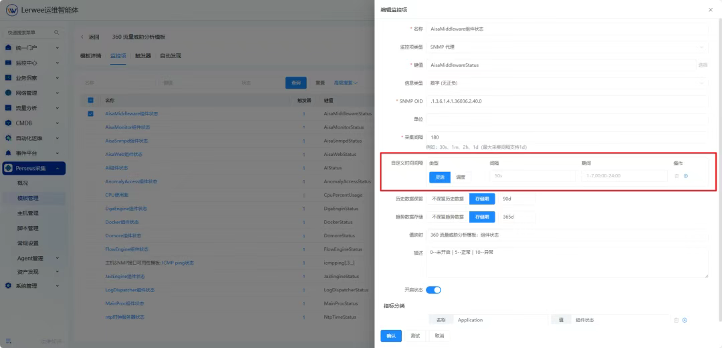Viewport: 722px width, 348px height.
Task: Expand the 网络管理 sidebar menu
Action: pyautogui.click(x=33, y=93)
